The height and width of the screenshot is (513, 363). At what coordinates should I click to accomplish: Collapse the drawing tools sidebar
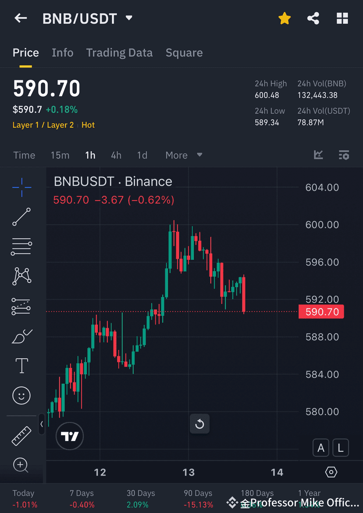tap(42, 424)
